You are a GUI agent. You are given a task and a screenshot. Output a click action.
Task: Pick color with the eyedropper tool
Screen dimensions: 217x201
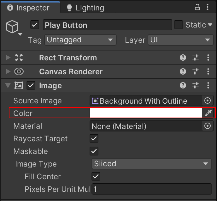[x=208, y=113]
